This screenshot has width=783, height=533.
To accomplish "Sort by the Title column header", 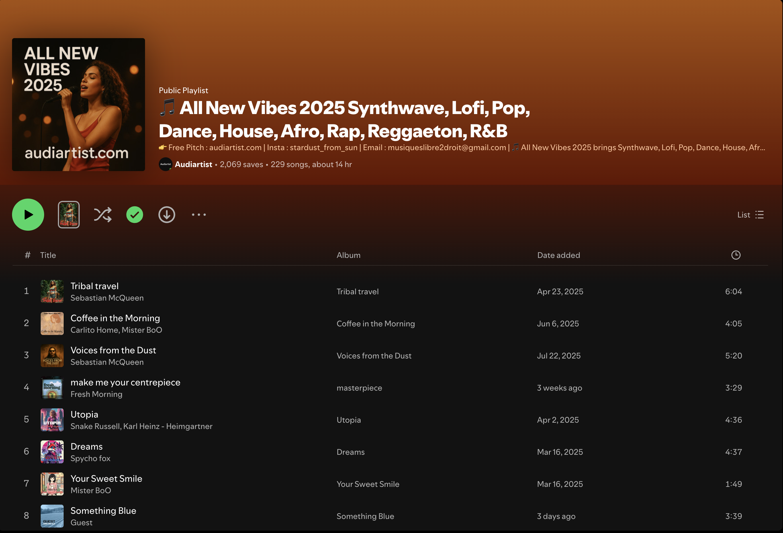I will (x=48, y=255).
